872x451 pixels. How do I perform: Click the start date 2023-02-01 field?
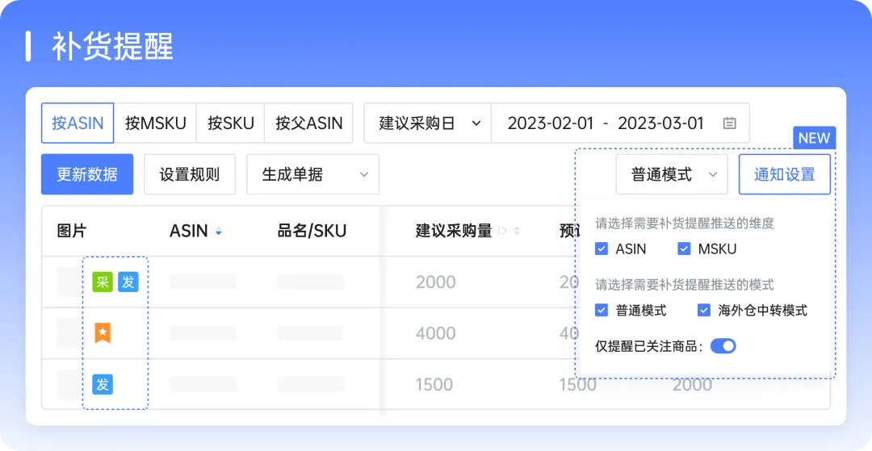550,123
